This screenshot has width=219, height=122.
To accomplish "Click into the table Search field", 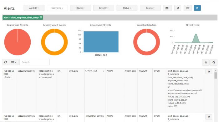I will pyautogui.click(x=34, y=62).
